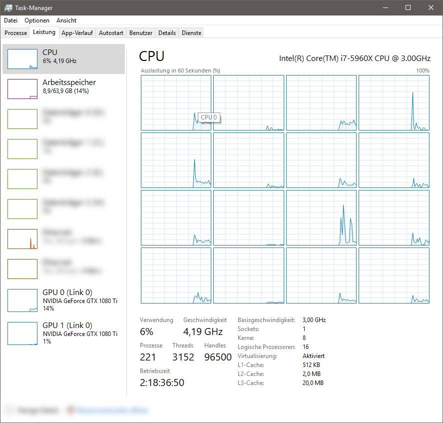
Task: Open the Details tab
Action: (x=167, y=33)
